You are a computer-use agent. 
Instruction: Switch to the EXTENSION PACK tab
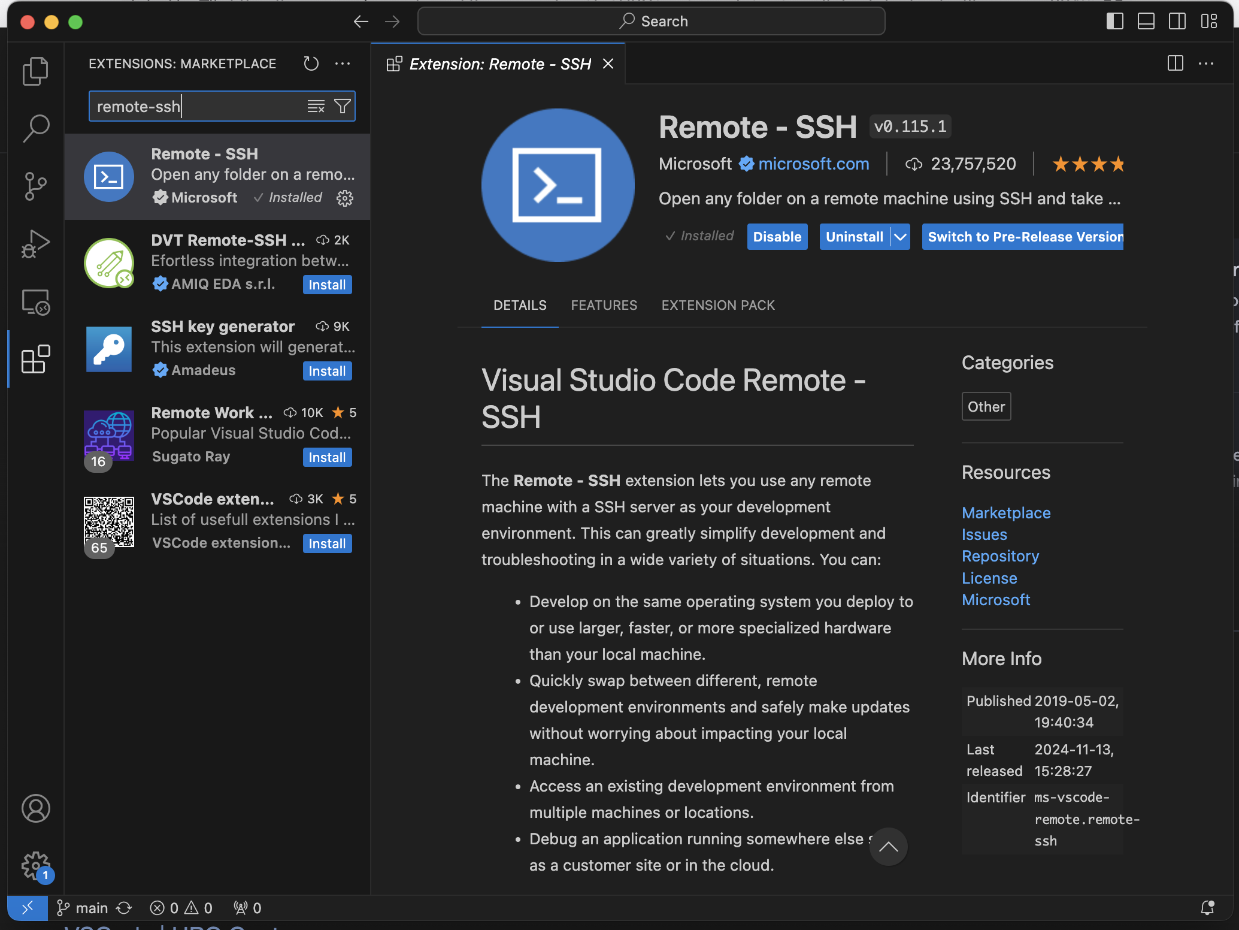pyautogui.click(x=717, y=306)
